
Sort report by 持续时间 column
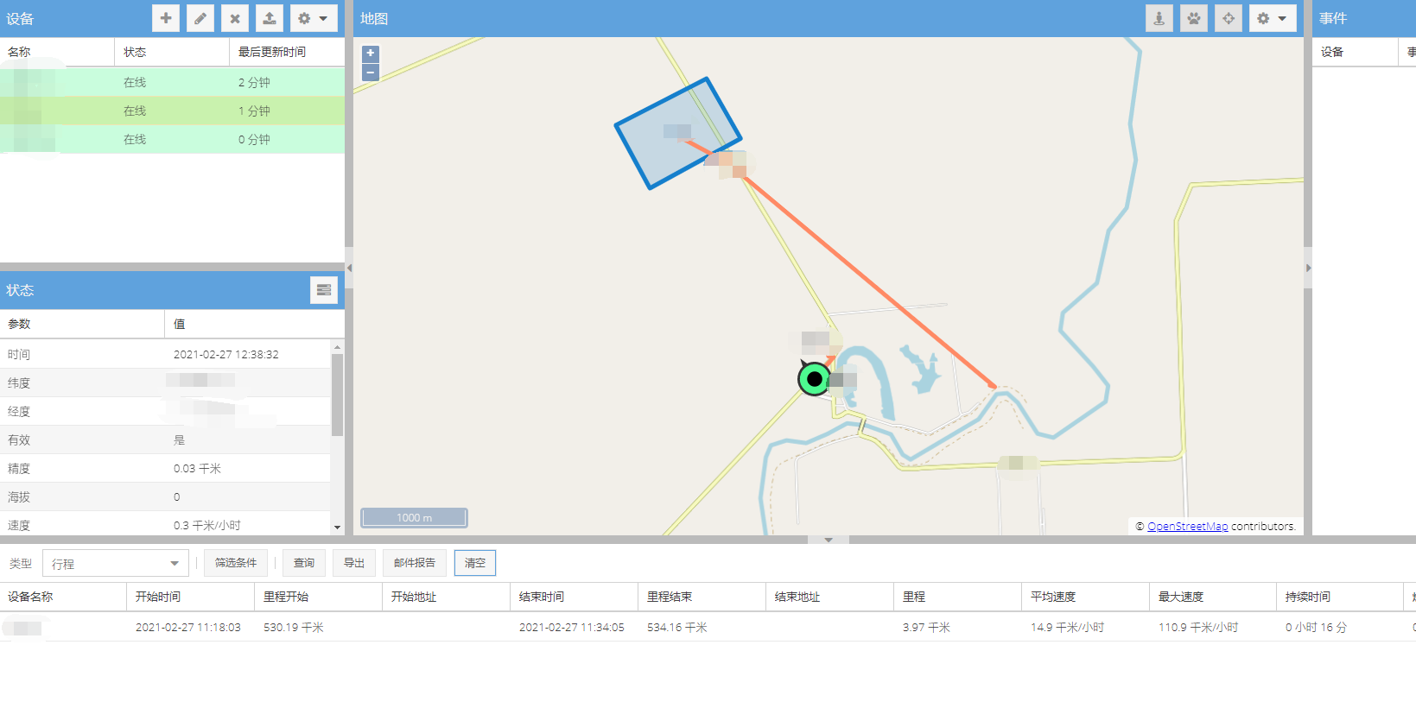[1340, 597]
